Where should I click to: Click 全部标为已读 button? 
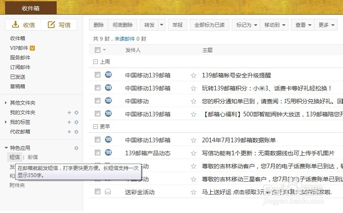(209, 25)
